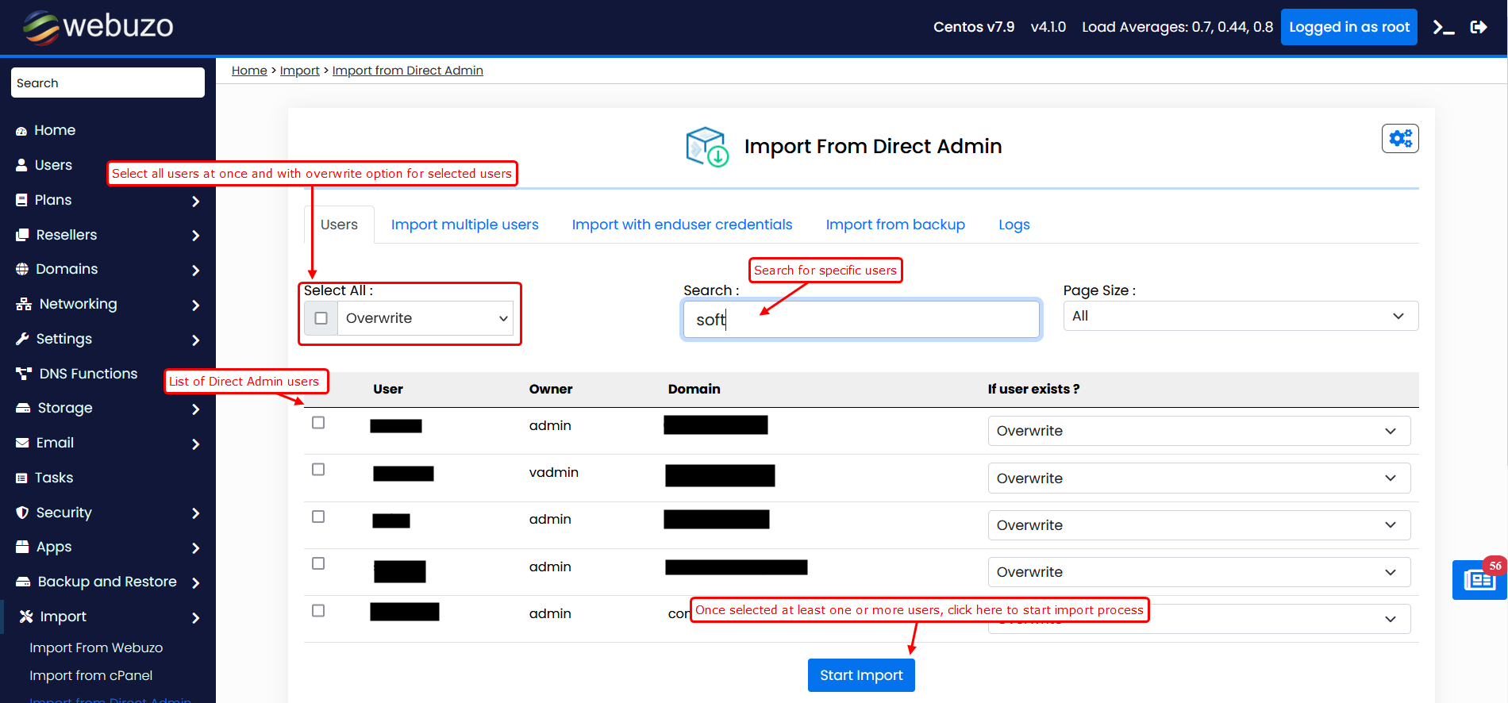The image size is (1508, 703).
Task: Open the settings gears icon on panel
Action: [x=1400, y=139]
